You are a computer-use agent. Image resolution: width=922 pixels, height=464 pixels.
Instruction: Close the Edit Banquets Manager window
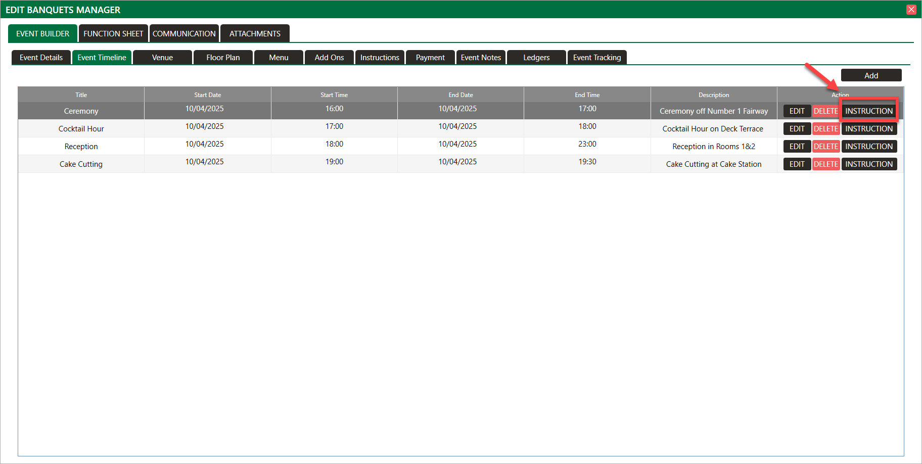click(x=911, y=10)
